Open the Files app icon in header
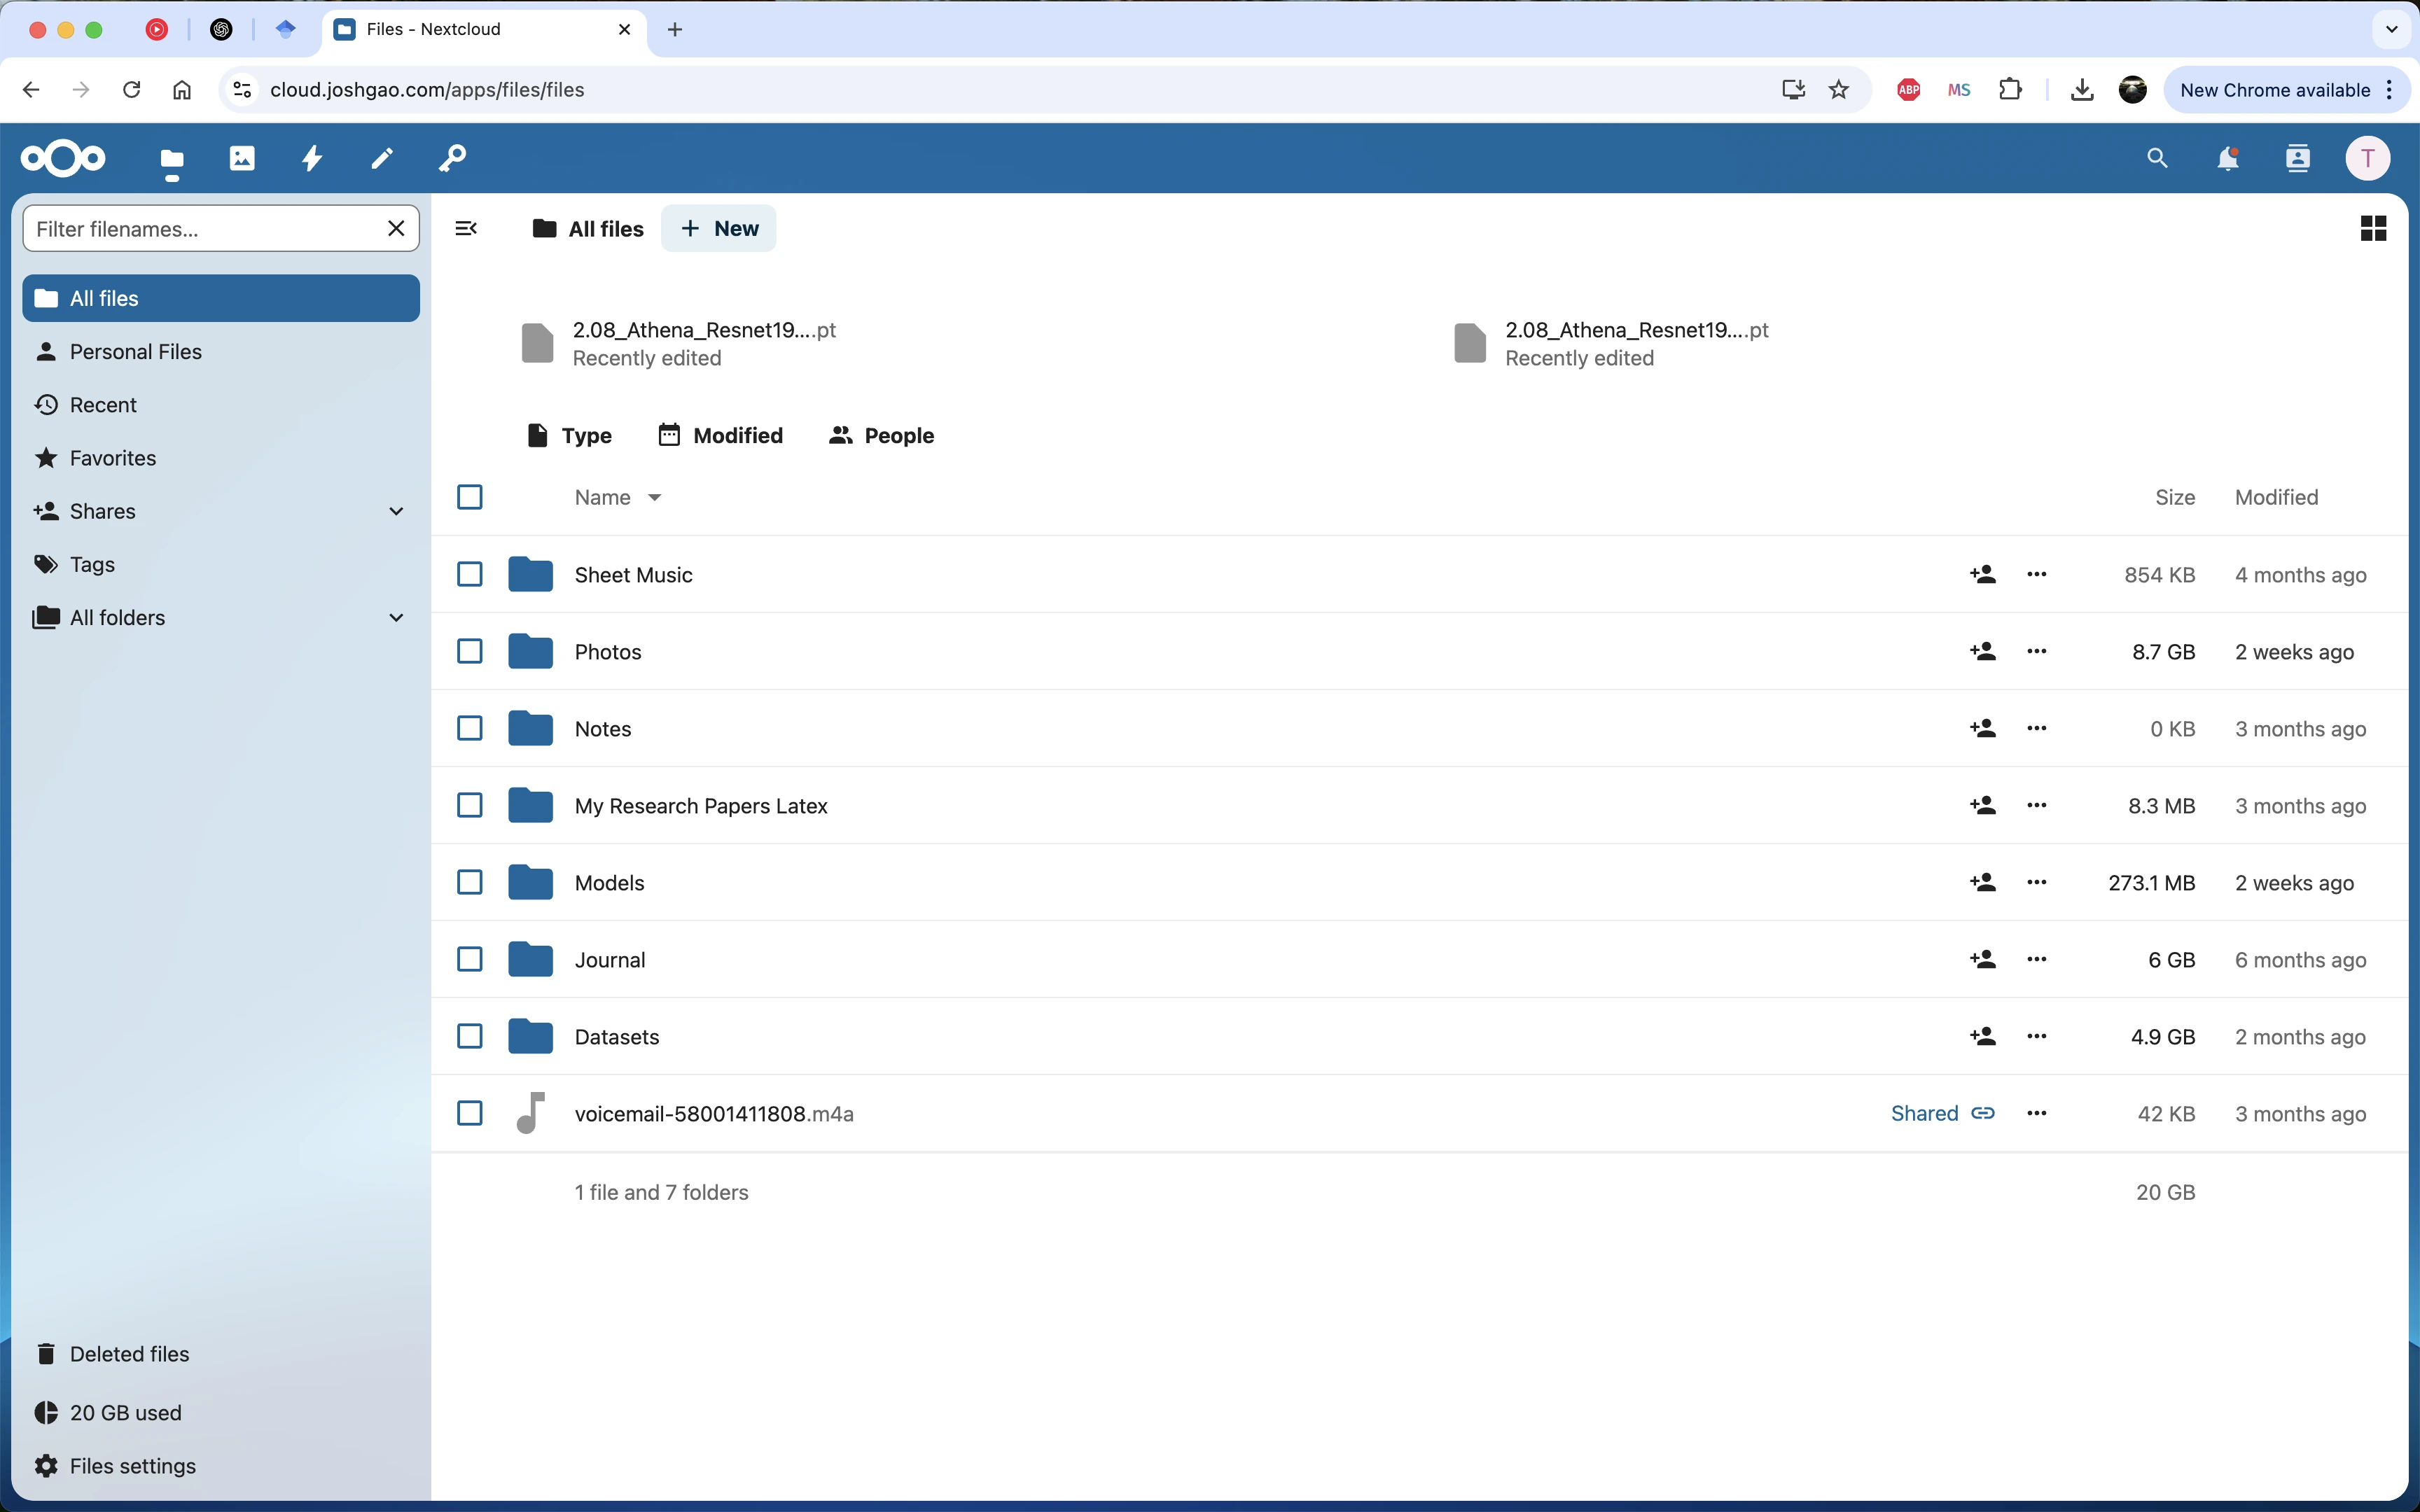This screenshot has height=1512, width=2420. coord(172,159)
